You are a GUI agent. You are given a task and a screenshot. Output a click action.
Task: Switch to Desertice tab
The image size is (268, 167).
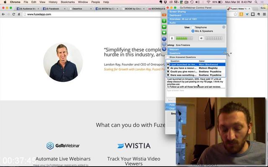pyautogui.click(x=80, y=8)
